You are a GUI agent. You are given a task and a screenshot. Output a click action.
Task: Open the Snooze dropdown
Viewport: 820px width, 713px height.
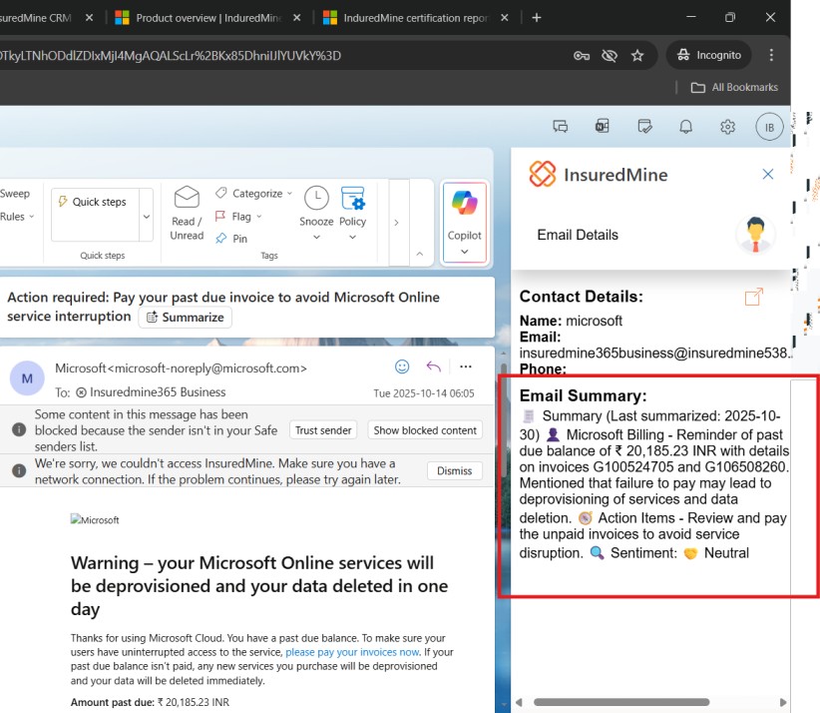coord(316,238)
